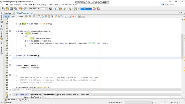Collapse the Javadoc comment fold at line 41
The width and height of the screenshot is (185, 104).
10,75
